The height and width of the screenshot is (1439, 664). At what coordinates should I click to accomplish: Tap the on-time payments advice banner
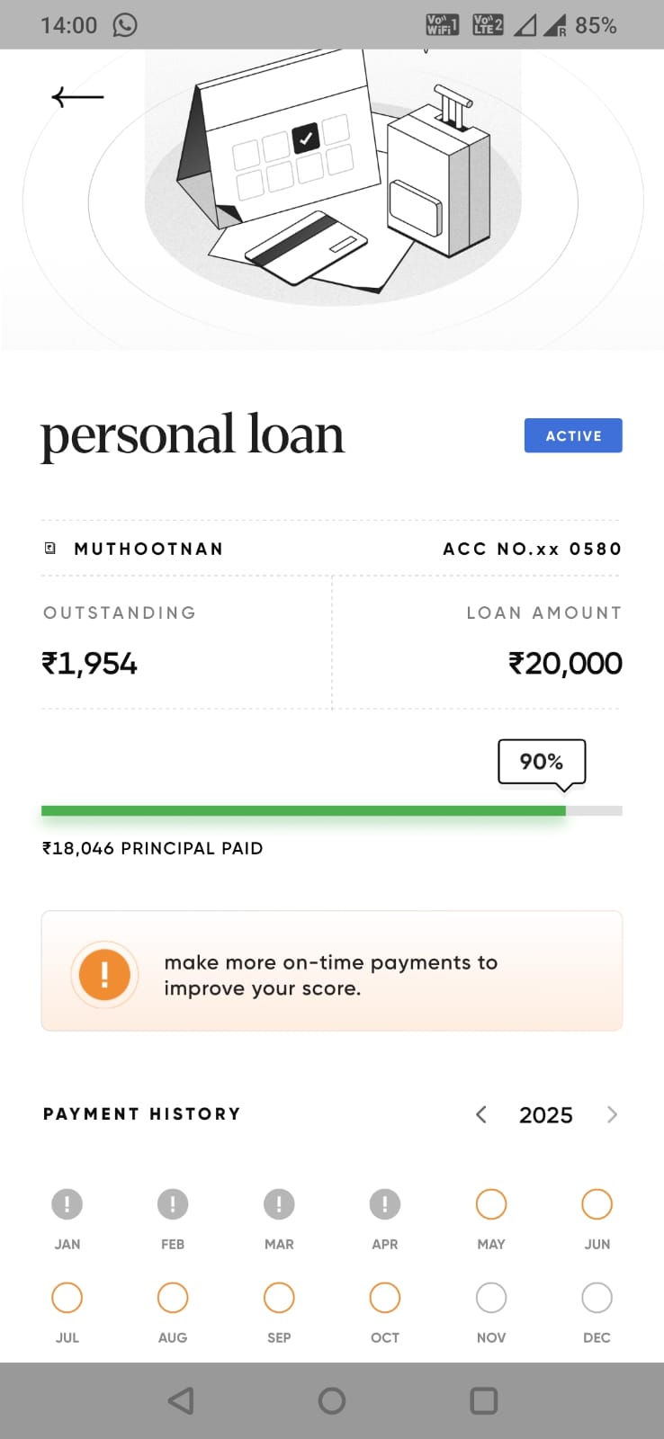coord(332,971)
